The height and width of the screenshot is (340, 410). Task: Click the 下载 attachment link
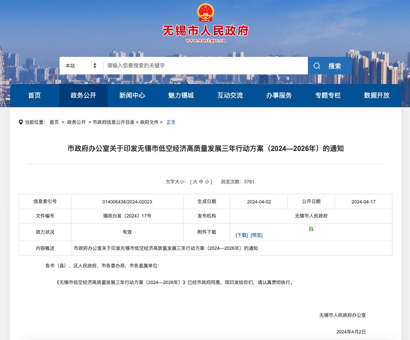pyautogui.click(x=242, y=235)
